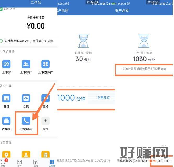174x167 pixels.
Task: Click the 免费领取 button
Action: (x=103, y=98)
